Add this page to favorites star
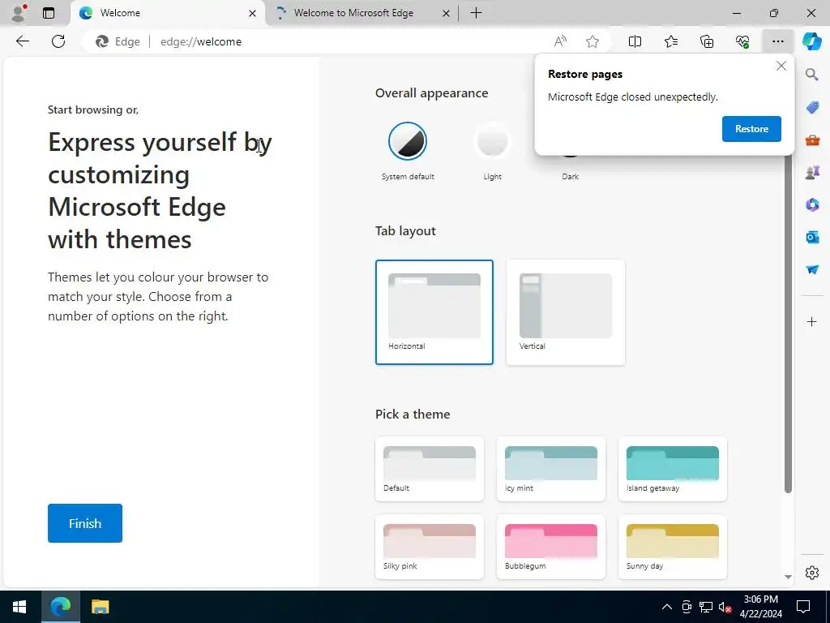830x623 pixels. pos(593,41)
